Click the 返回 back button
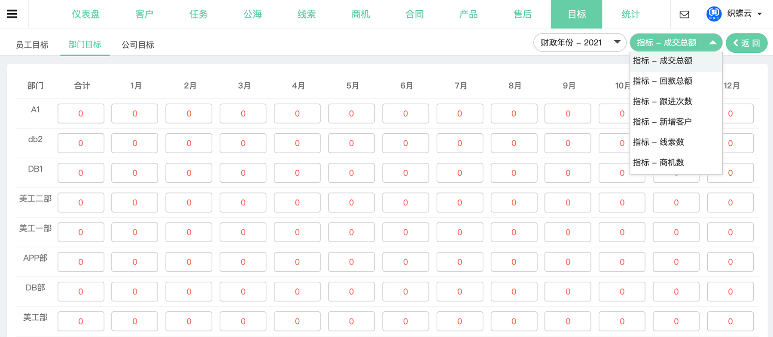 coord(746,43)
